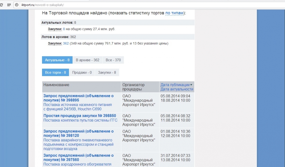285x167 pixels.
Task: Click the 'Наименование' column header
Action: (82, 87)
